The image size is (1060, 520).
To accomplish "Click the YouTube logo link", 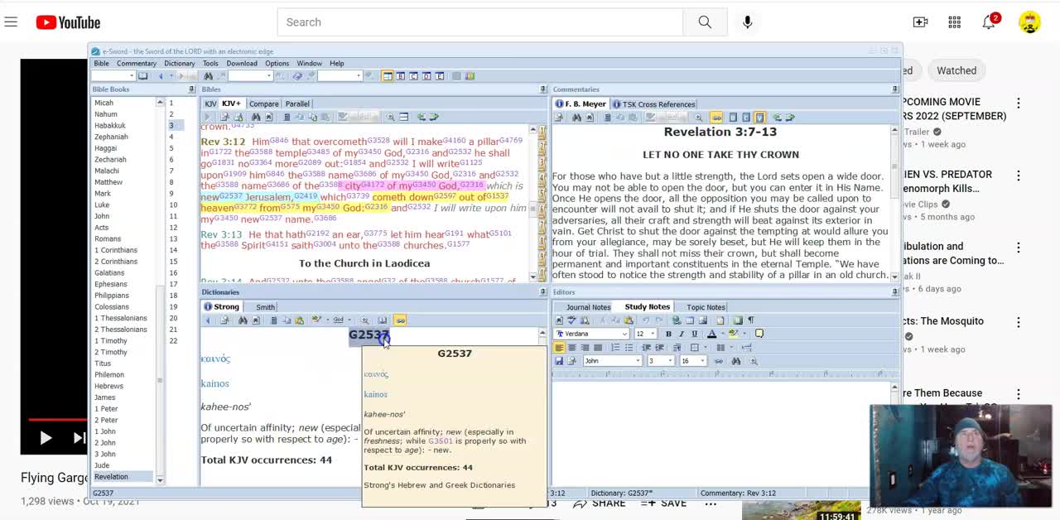I will (x=68, y=22).
